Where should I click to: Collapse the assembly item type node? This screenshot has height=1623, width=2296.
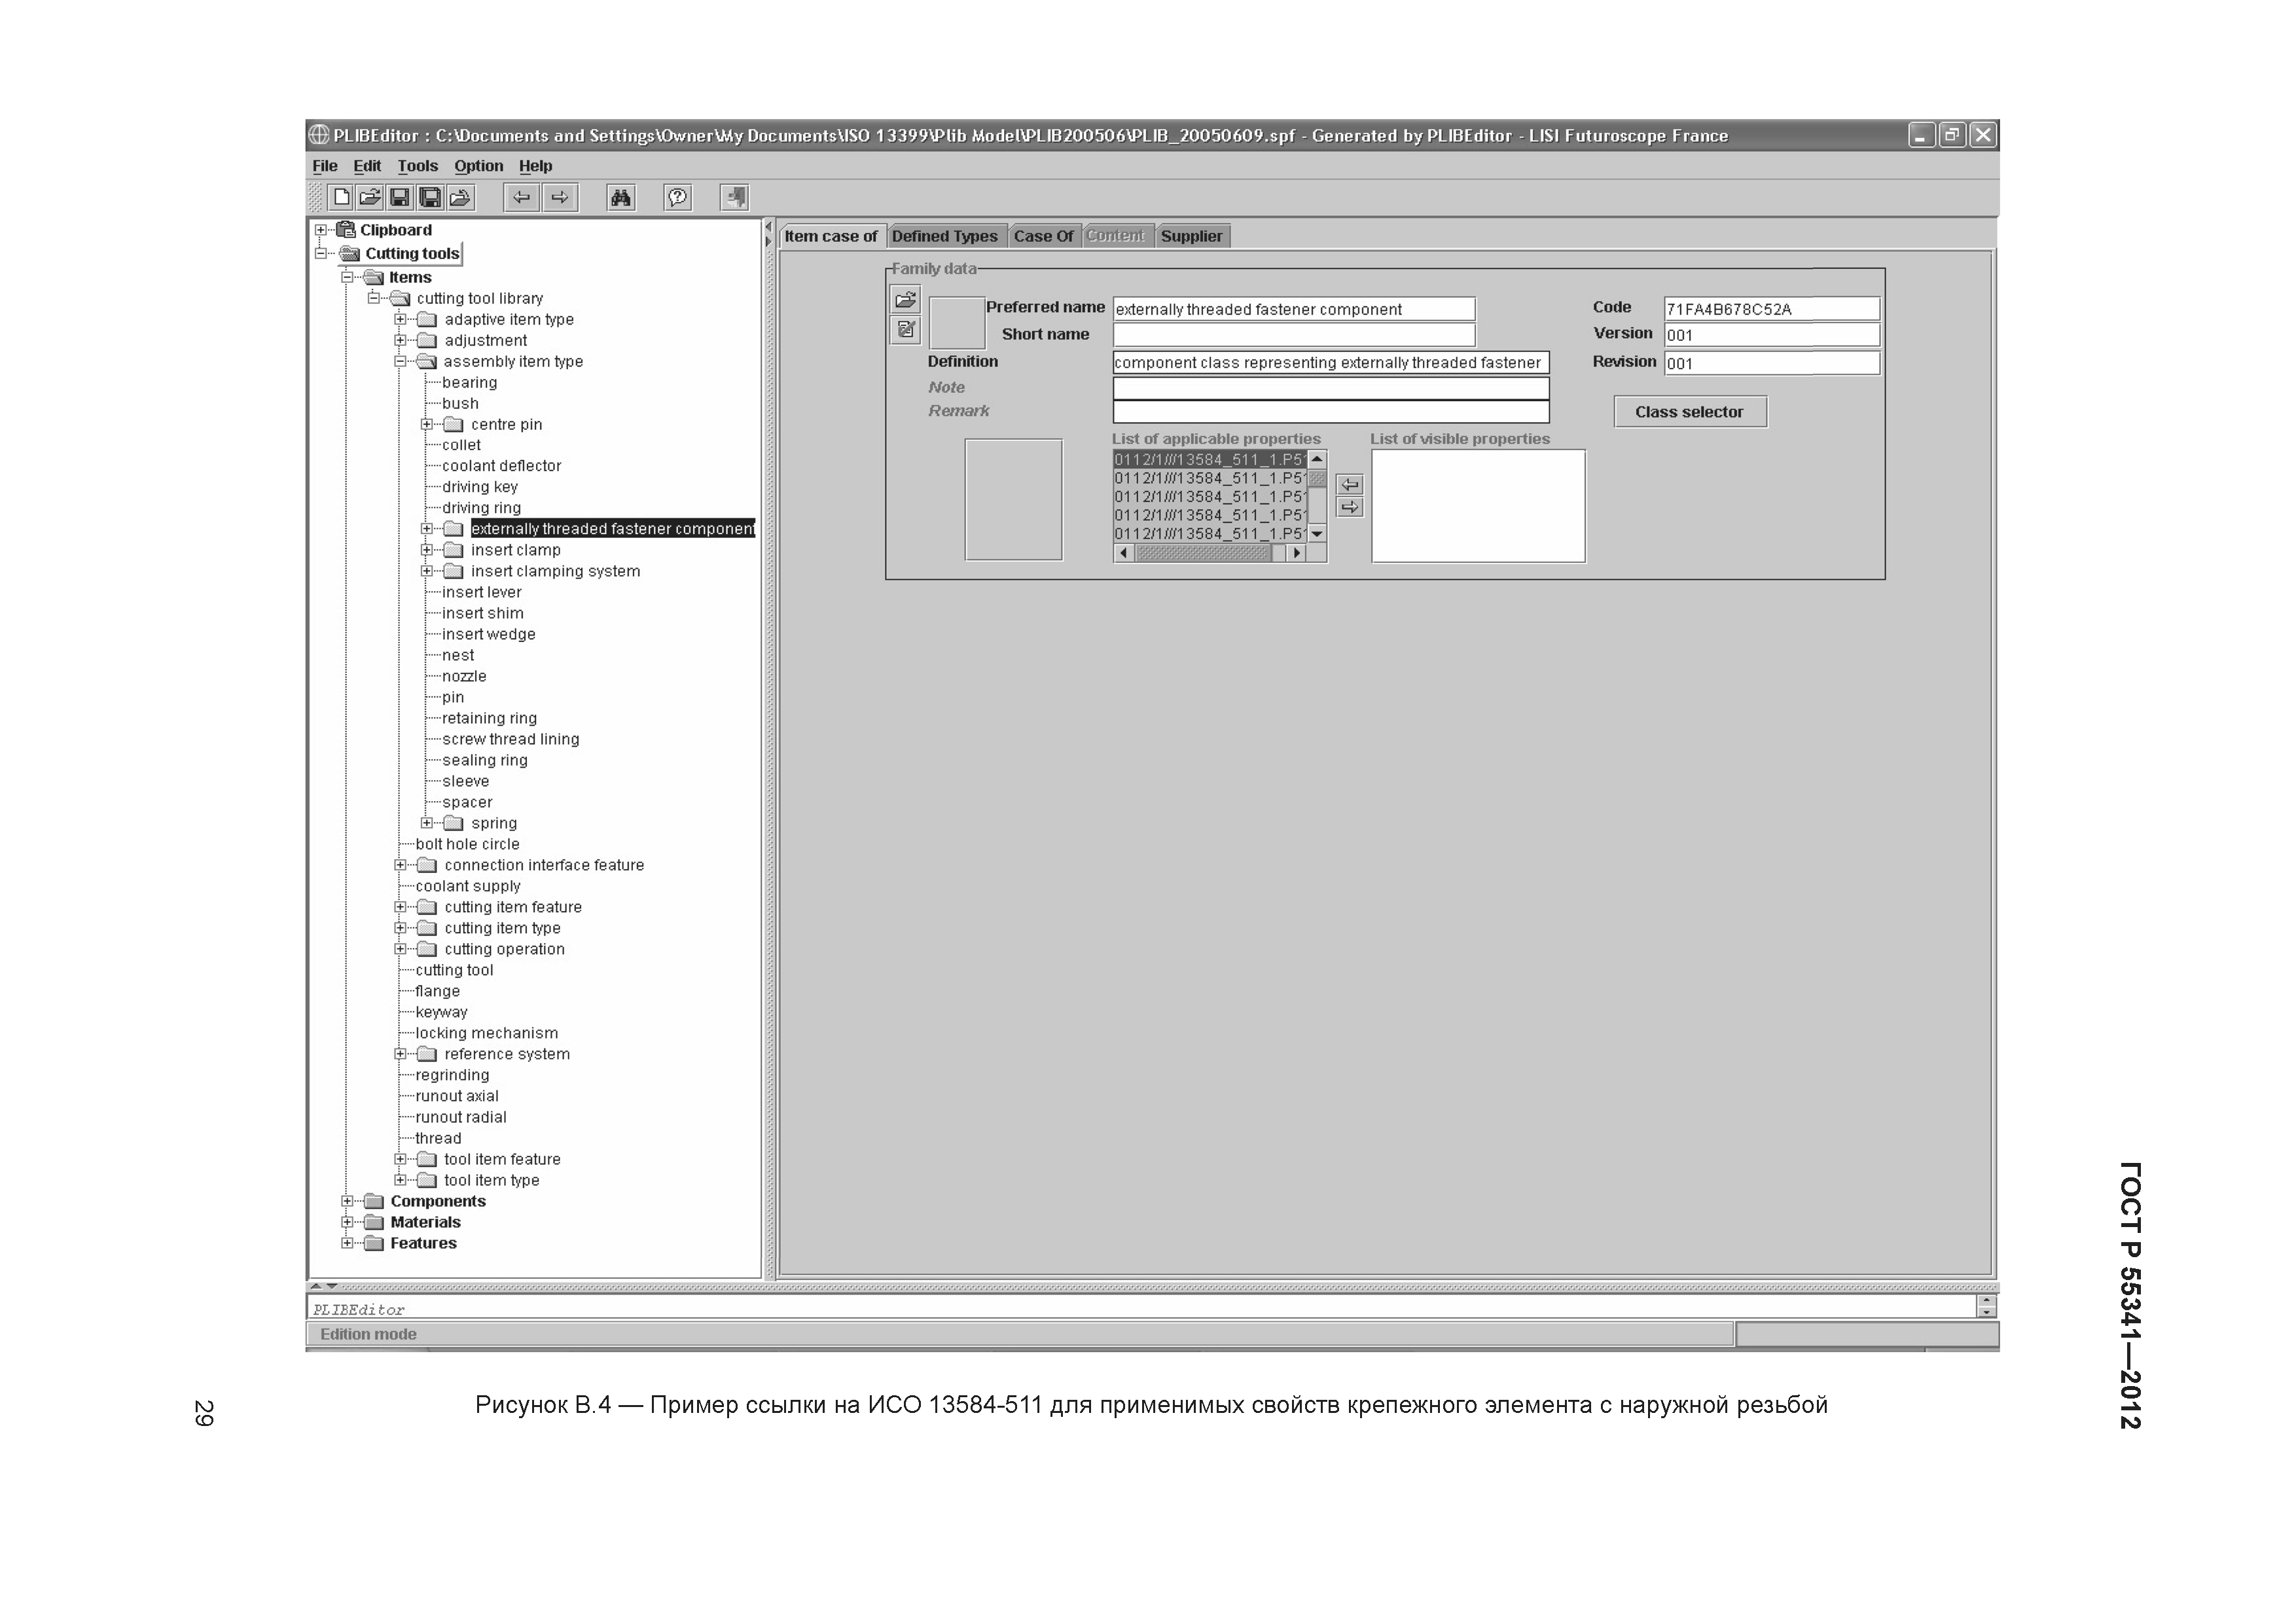click(x=400, y=362)
